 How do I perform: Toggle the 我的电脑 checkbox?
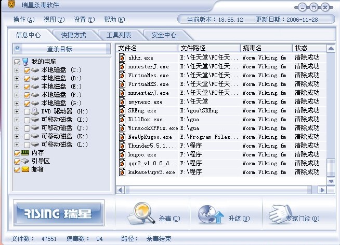tap(17, 62)
